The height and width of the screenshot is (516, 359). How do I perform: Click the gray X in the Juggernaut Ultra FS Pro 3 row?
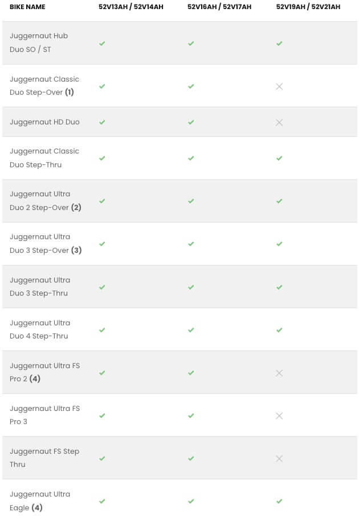279,416
